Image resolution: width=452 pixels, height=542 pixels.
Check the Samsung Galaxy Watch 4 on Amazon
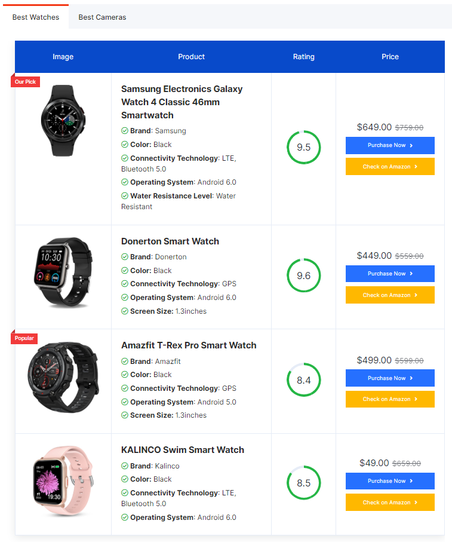tap(390, 167)
